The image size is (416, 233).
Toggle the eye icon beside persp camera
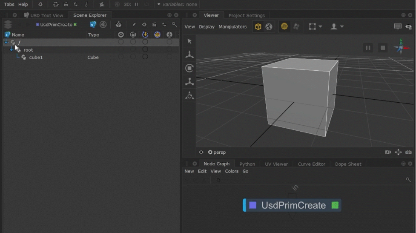pyautogui.click(x=201, y=152)
